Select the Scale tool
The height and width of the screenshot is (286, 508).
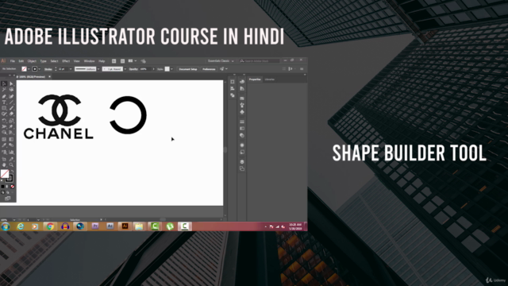click(11, 121)
